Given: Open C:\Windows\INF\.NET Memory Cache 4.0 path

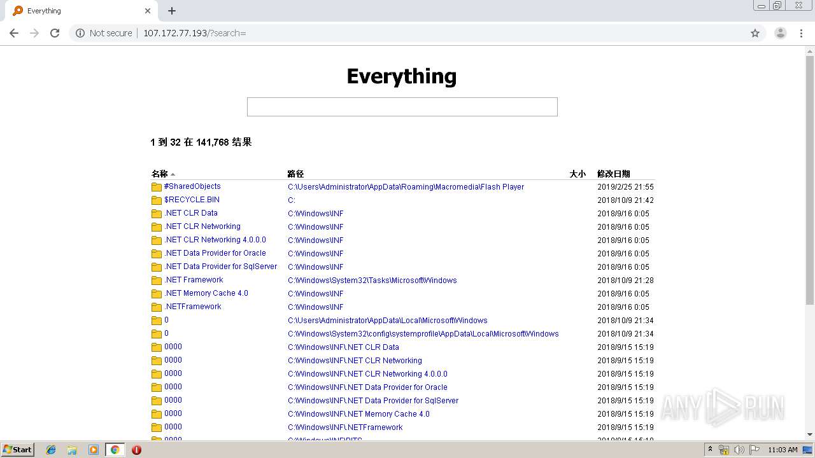Looking at the screenshot, I should (x=358, y=414).
